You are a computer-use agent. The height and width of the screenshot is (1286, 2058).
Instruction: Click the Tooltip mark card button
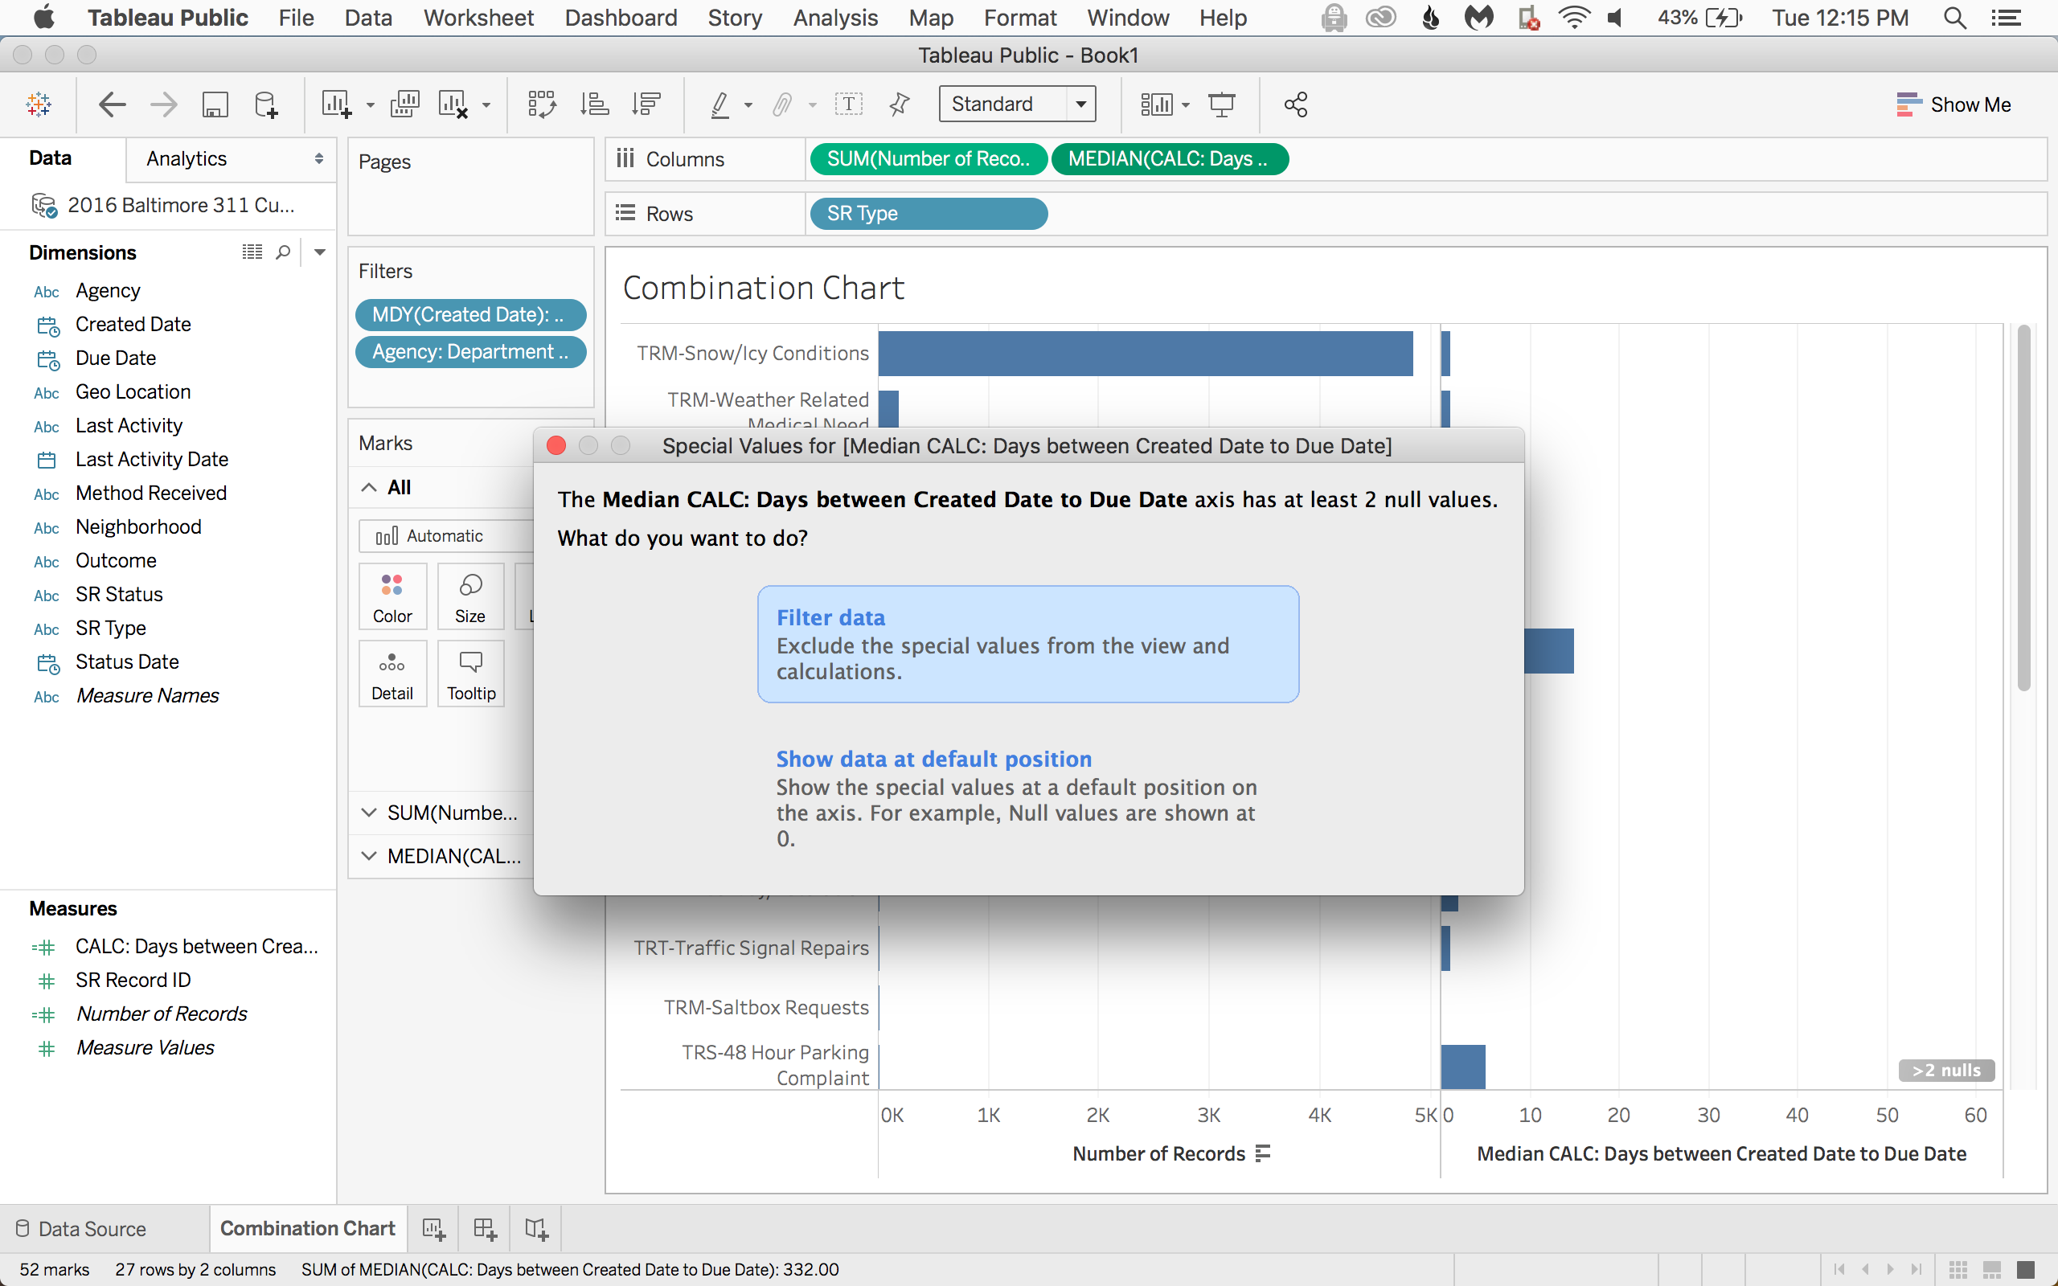pyautogui.click(x=471, y=674)
